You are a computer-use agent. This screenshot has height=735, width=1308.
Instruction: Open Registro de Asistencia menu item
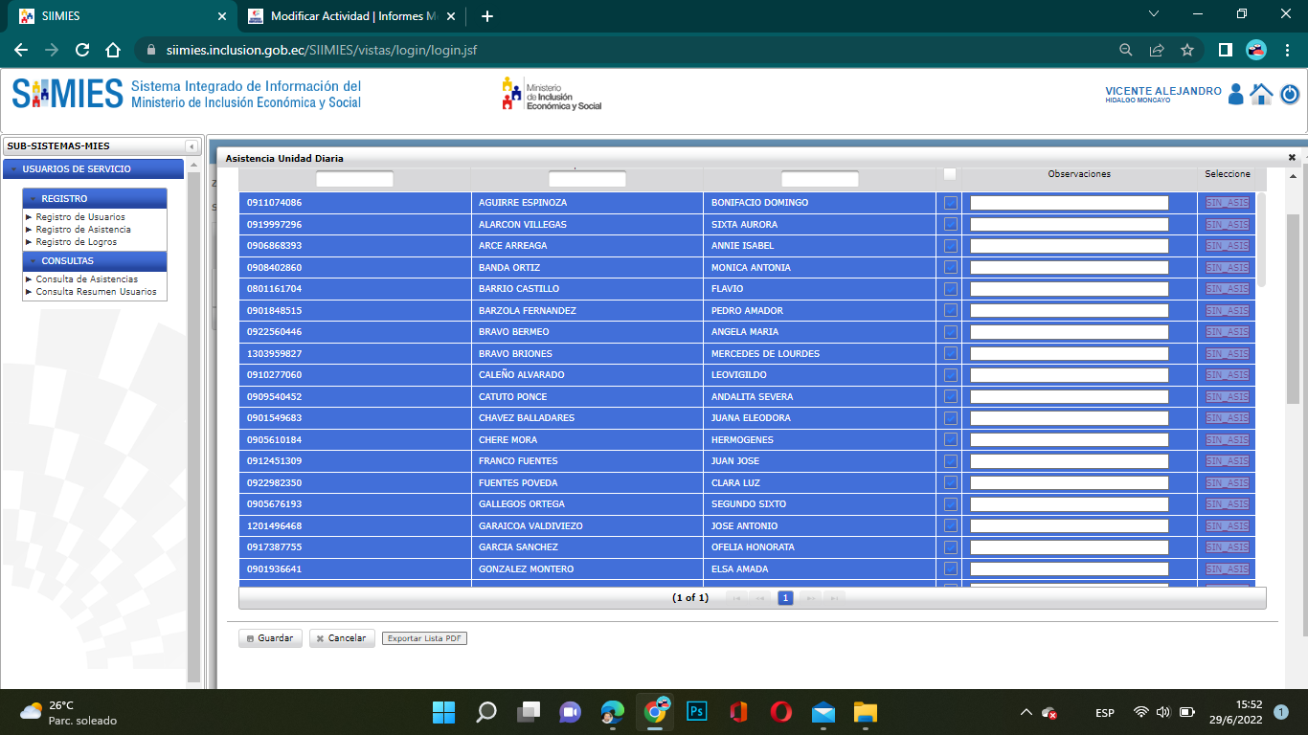click(83, 230)
